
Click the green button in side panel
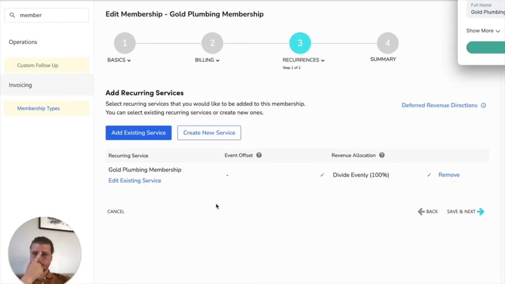tap(486, 47)
